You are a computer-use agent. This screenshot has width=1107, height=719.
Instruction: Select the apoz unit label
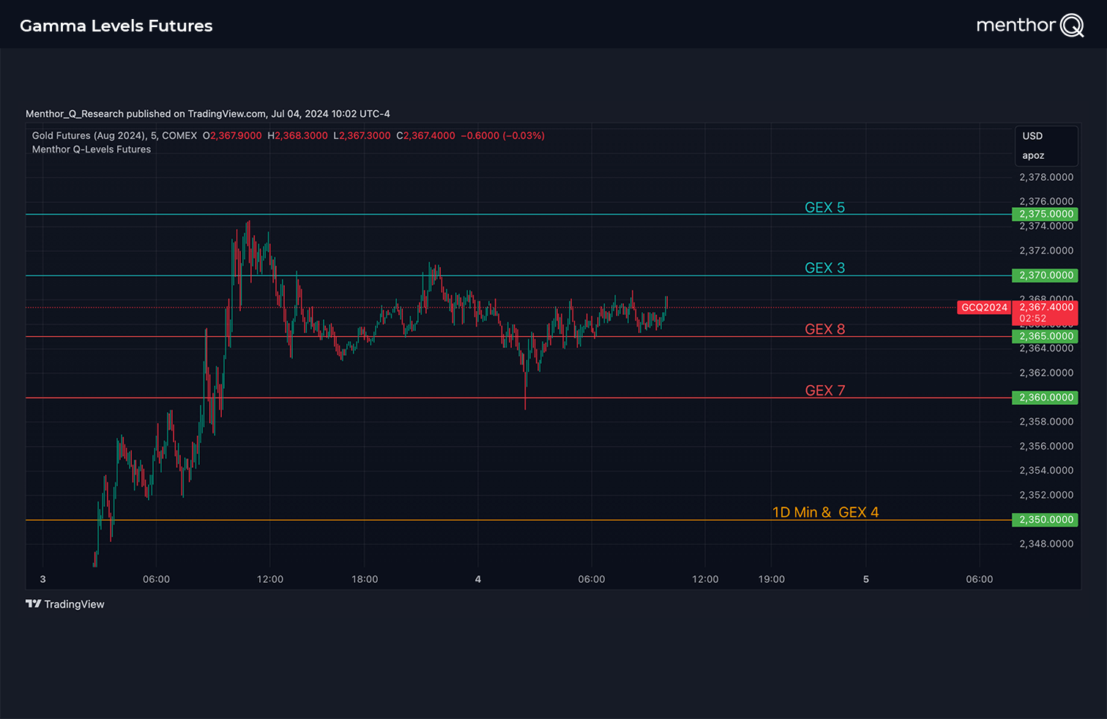tap(1032, 155)
